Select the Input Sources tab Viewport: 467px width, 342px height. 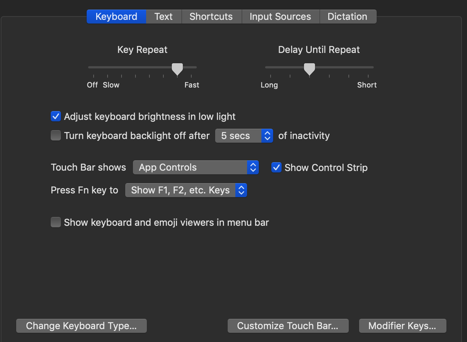click(280, 17)
